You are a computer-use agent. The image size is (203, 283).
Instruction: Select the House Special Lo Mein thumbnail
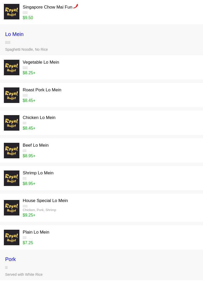click(x=12, y=207)
